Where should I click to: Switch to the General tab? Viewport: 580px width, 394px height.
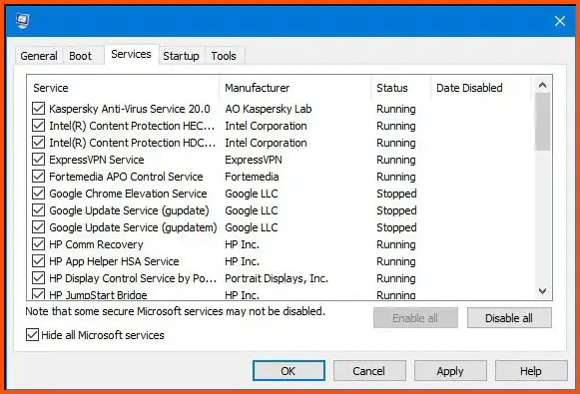coord(39,56)
